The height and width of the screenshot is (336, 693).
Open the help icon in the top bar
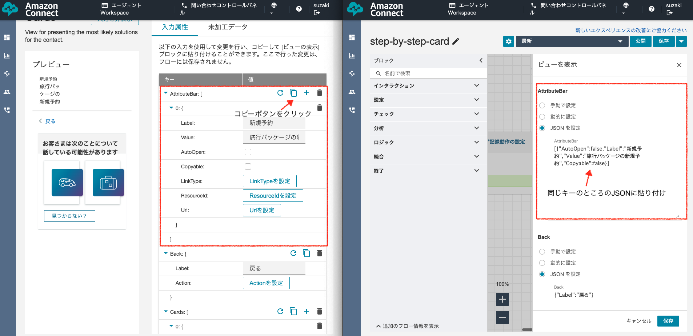(299, 9)
